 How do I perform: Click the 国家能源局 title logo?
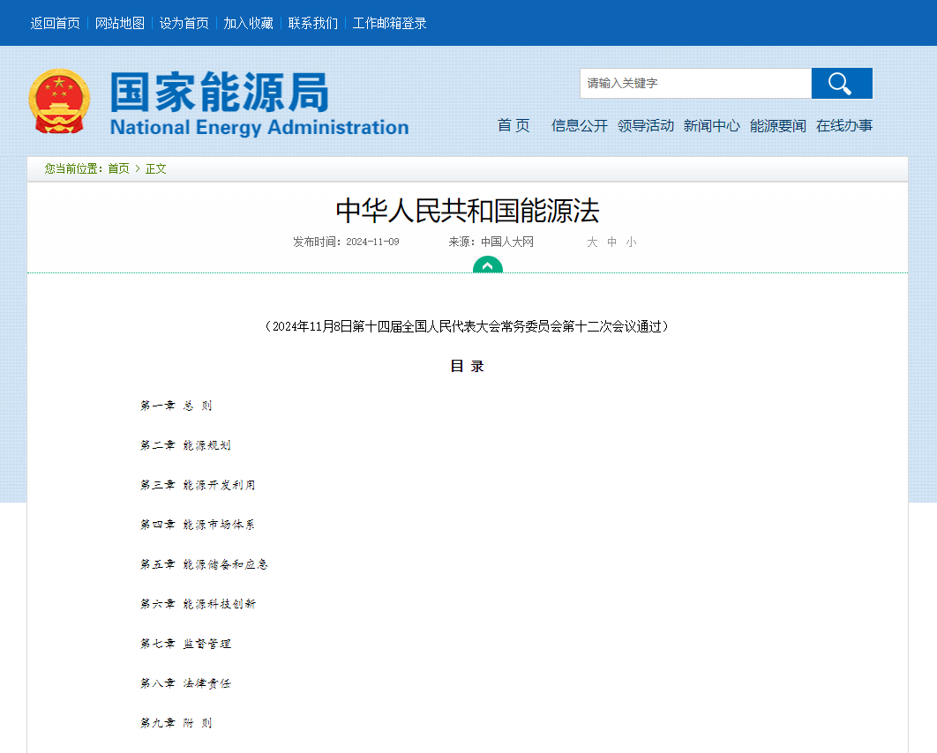tap(259, 103)
